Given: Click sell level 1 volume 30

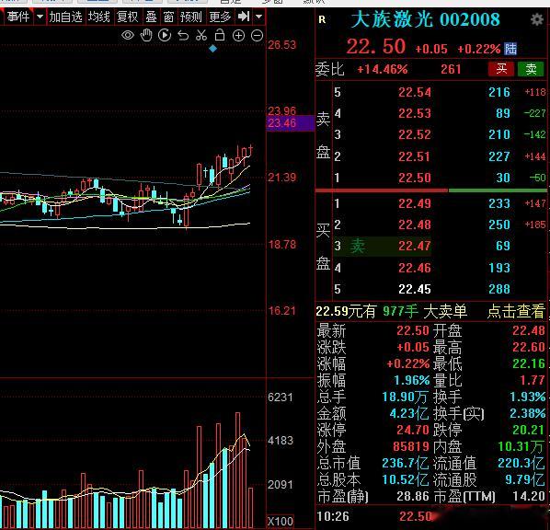Looking at the screenshot, I should (503, 178).
